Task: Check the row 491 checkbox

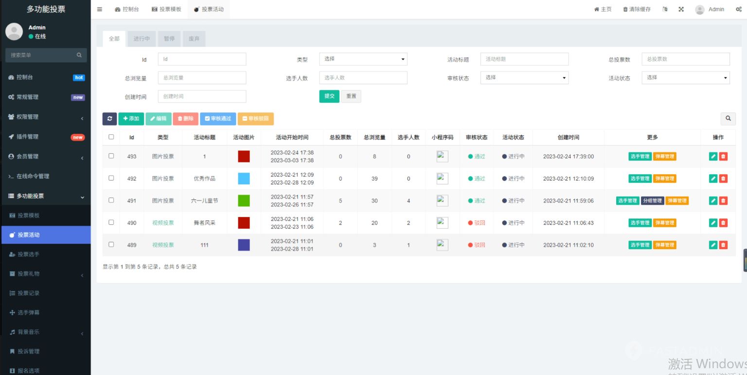Action: tap(111, 200)
